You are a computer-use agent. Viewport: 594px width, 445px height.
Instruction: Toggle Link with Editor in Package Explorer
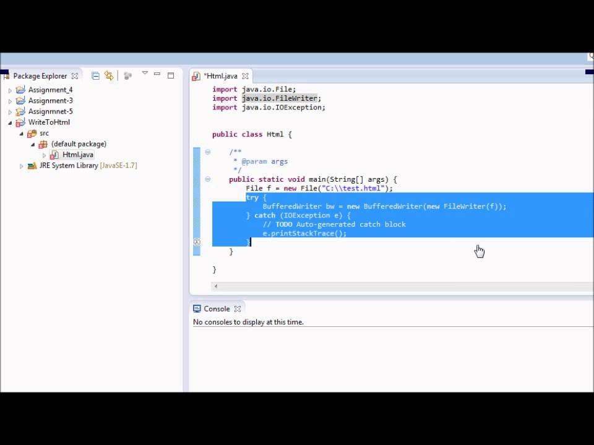point(109,75)
